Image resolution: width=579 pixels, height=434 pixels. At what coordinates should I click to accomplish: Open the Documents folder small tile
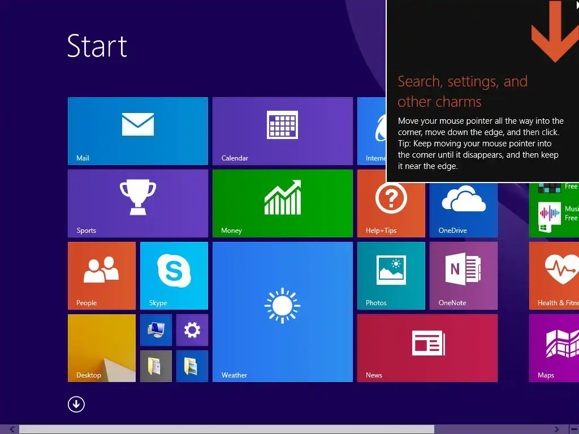click(x=156, y=366)
